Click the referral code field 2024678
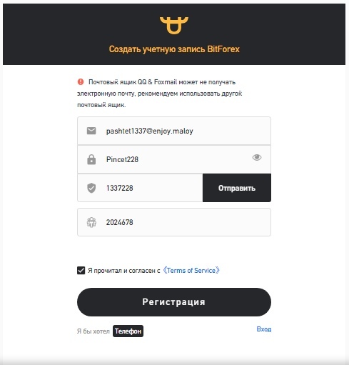 [x=174, y=222]
